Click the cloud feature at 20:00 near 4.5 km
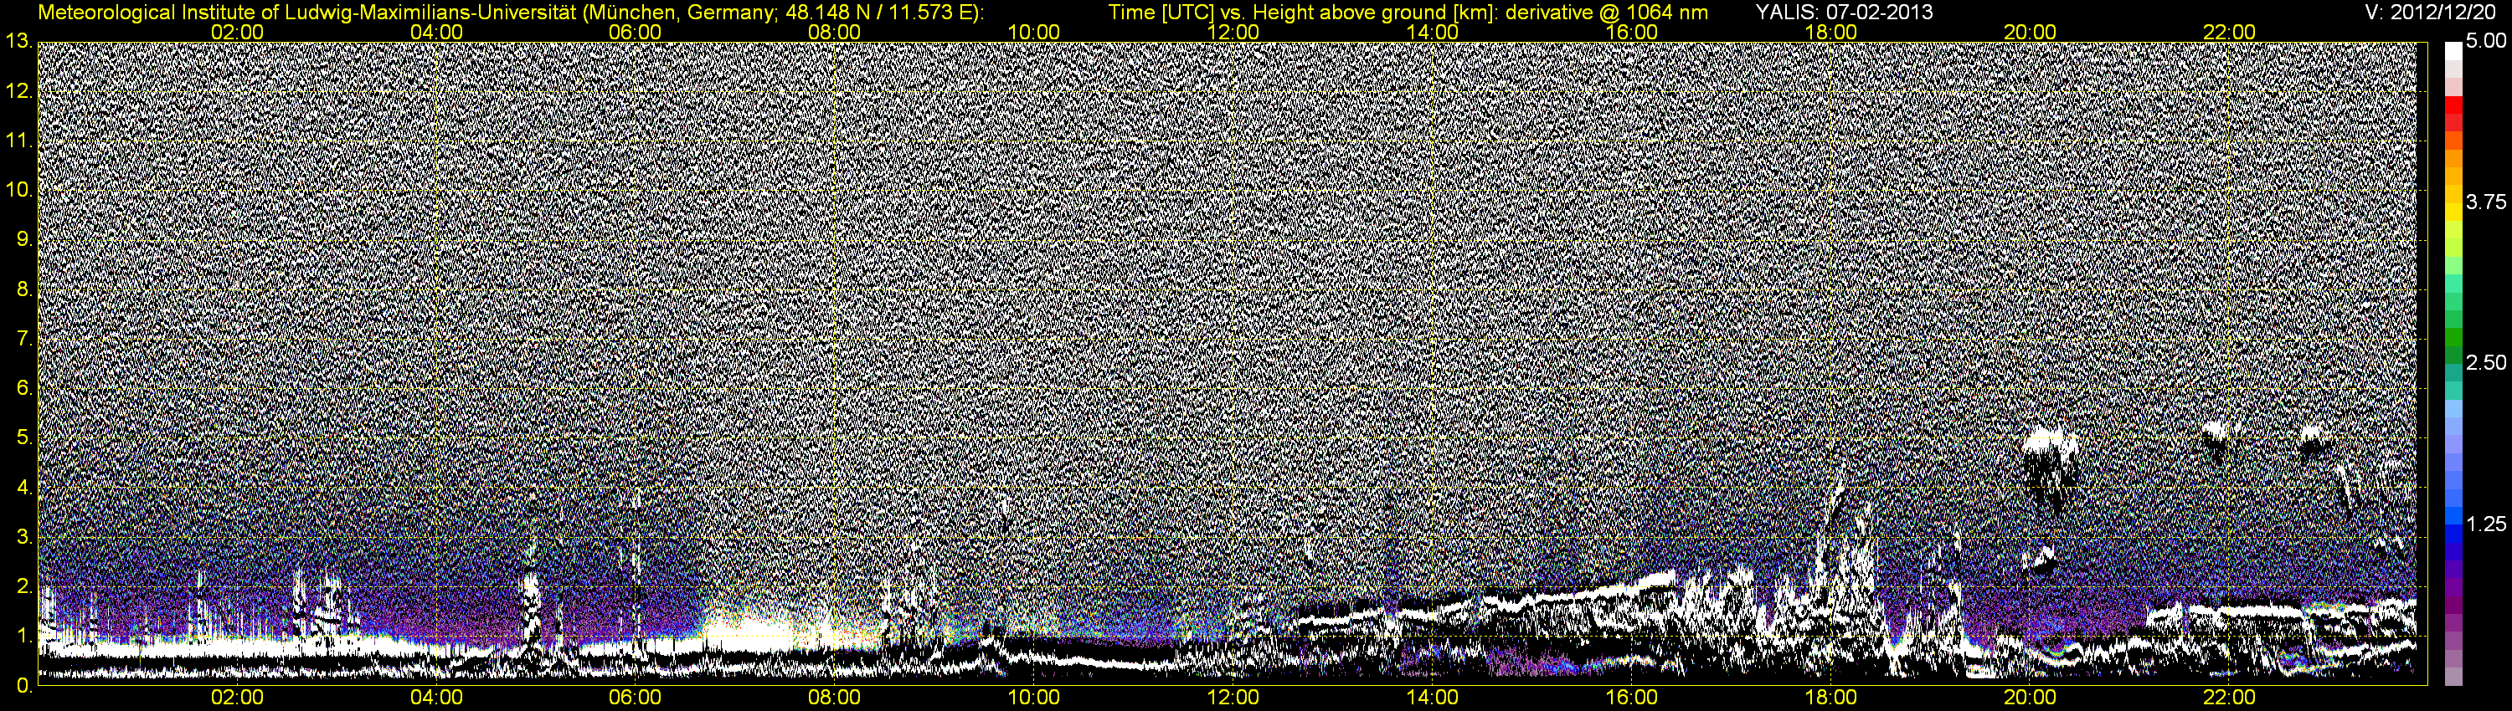 pyautogui.click(x=2049, y=468)
